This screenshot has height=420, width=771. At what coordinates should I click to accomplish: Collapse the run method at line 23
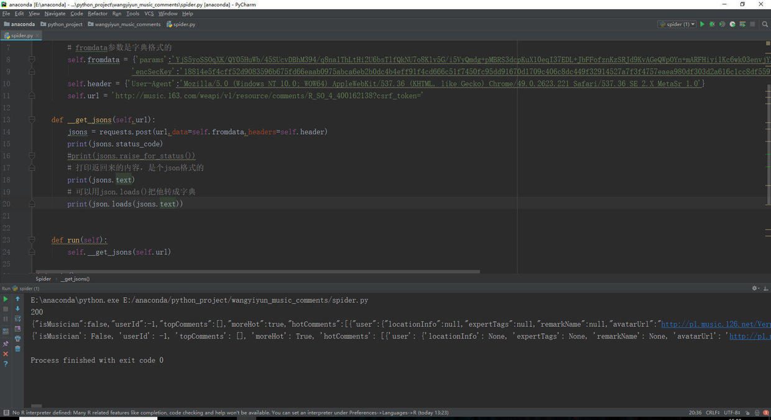click(32, 240)
